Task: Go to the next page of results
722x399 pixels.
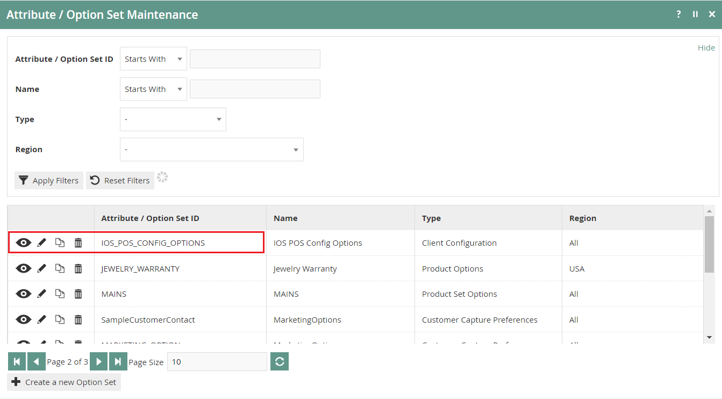Action: point(98,361)
